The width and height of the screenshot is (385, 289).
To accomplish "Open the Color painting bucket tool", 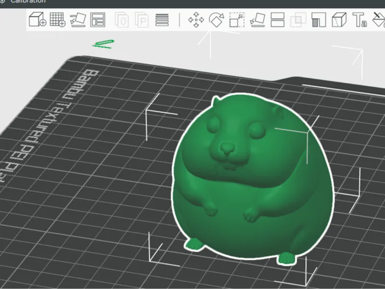I will pyautogui.click(x=379, y=20).
